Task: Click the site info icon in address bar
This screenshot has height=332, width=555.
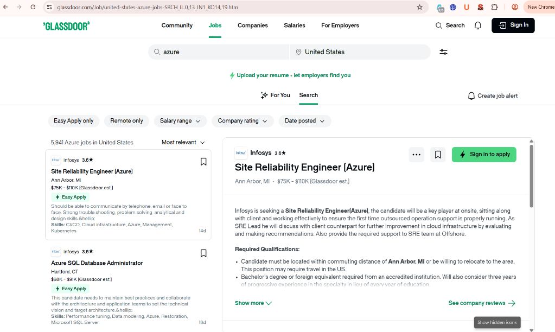Action: [x=49, y=7]
